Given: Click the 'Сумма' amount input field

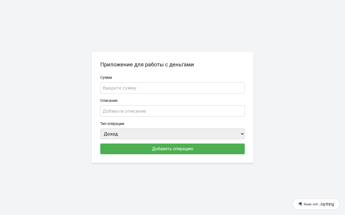Looking at the screenshot, I should 172,88.
